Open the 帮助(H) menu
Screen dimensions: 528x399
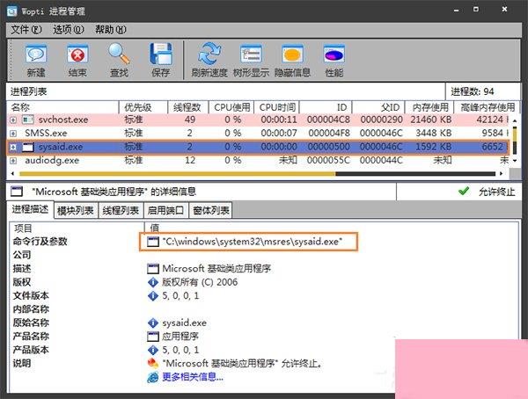click(111, 30)
